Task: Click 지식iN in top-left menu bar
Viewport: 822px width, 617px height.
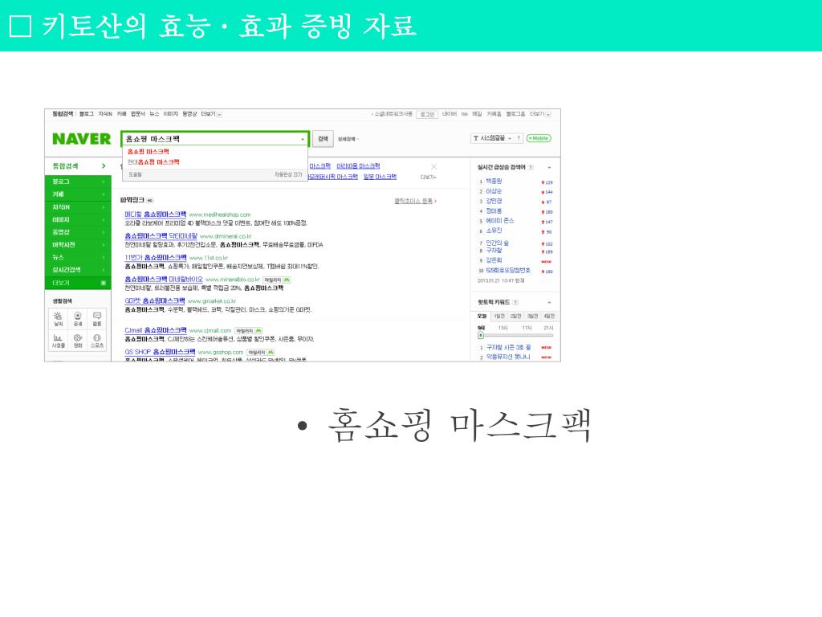Action: [105, 114]
